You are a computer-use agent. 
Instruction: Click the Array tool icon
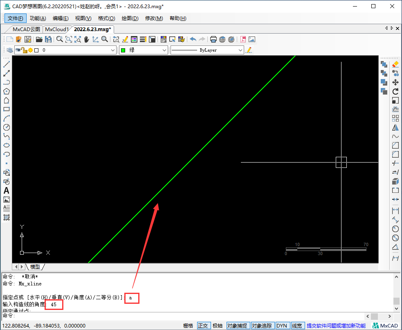click(x=395, y=118)
